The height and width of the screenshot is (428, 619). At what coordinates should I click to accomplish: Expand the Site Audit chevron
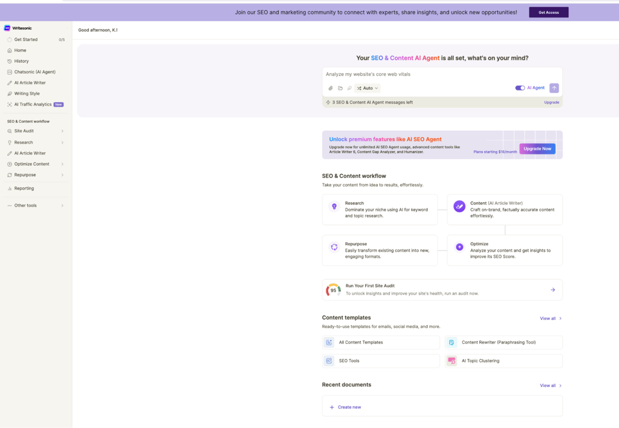pyautogui.click(x=62, y=131)
